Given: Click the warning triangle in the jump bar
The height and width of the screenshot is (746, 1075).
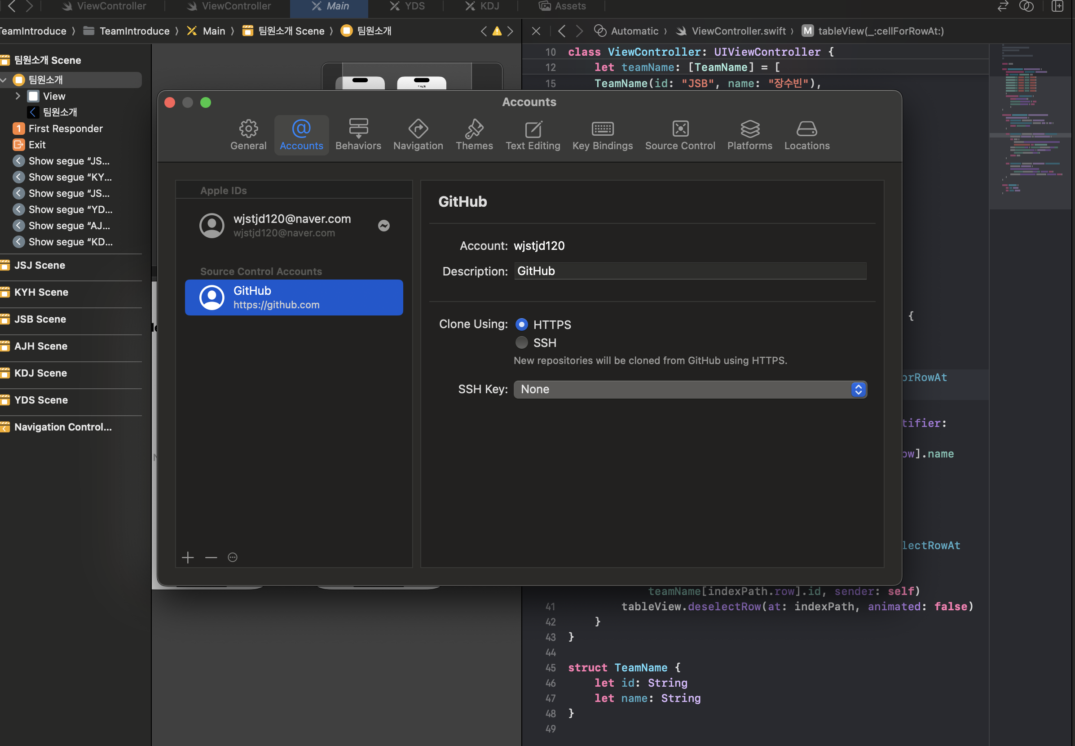Looking at the screenshot, I should click(x=497, y=31).
